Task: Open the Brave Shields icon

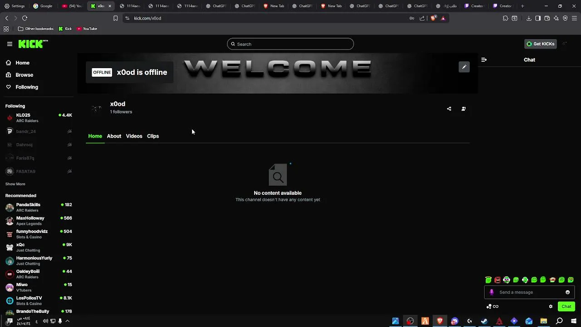Action: click(433, 18)
